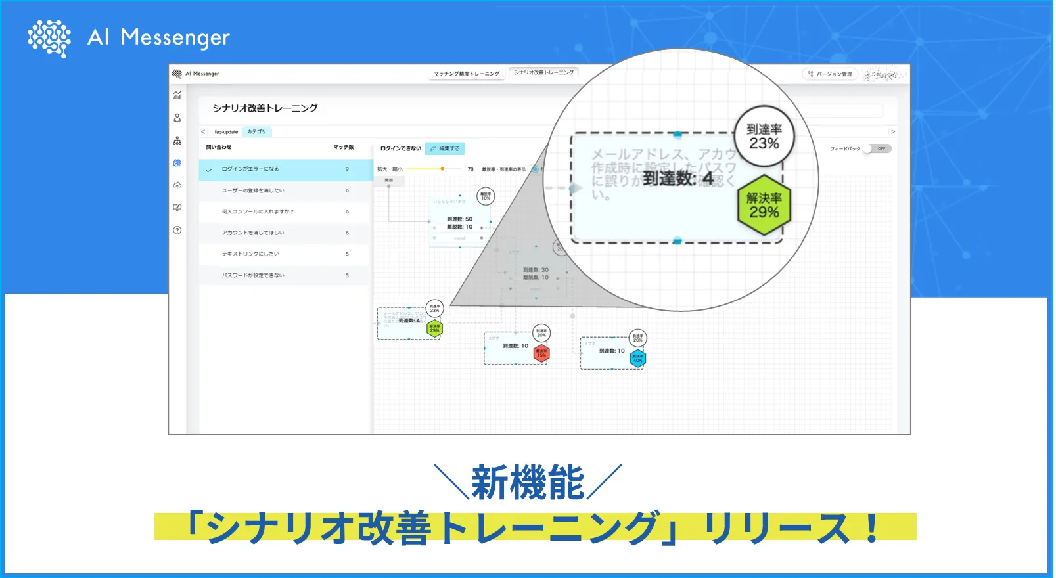1056x578 pixels.
Task: Click match count 9 in selected row
Action: [x=347, y=169]
